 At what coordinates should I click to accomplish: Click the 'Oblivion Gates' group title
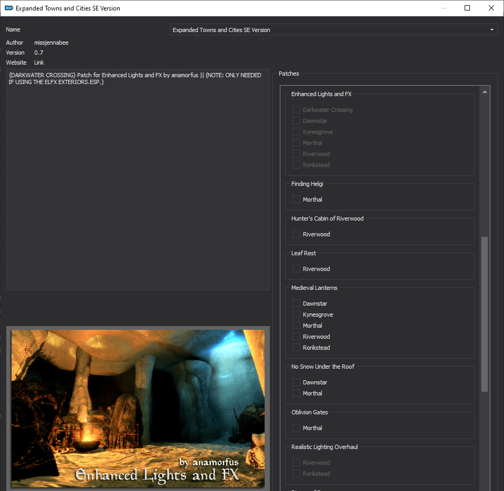(310, 412)
